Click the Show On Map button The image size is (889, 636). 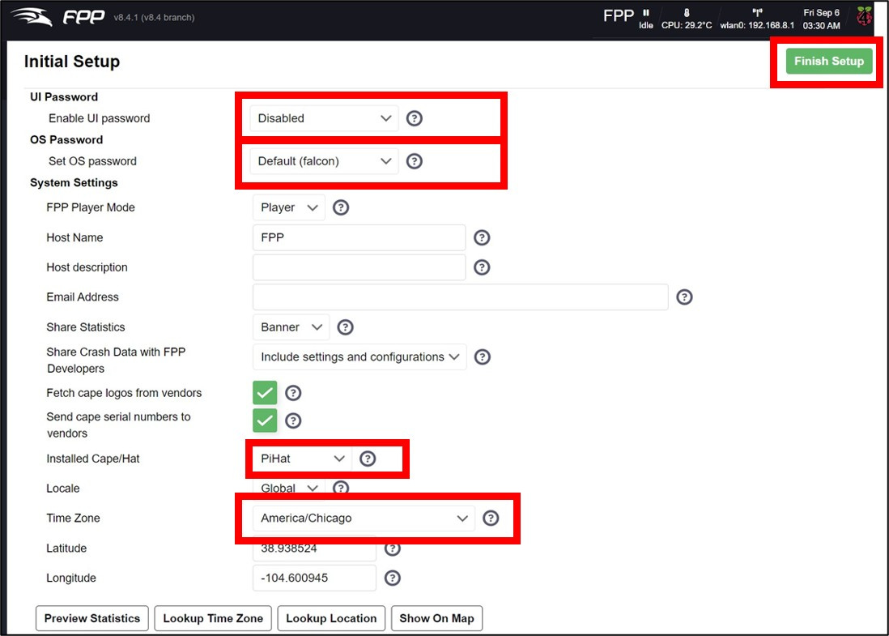[x=436, y=618]
